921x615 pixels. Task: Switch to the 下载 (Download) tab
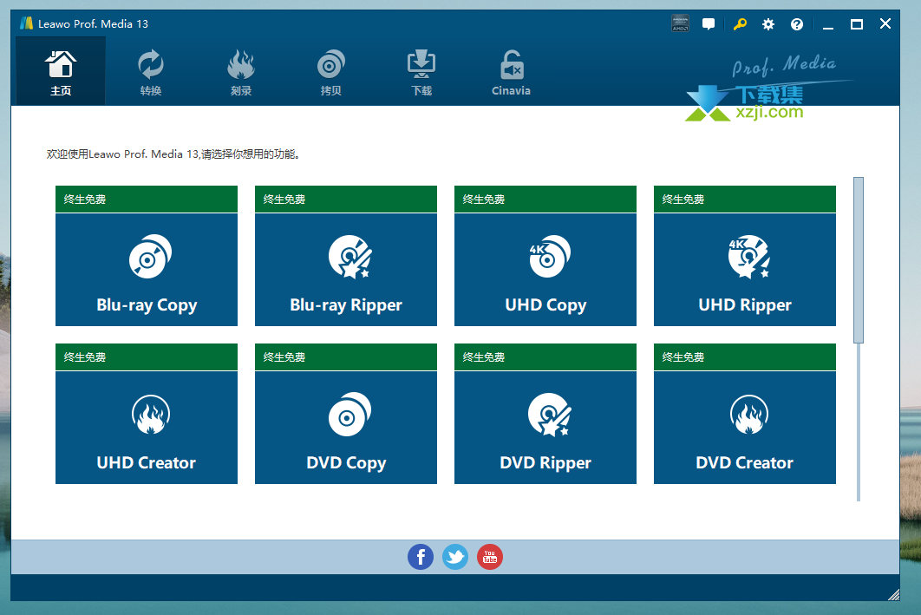[x=421, y=73]
